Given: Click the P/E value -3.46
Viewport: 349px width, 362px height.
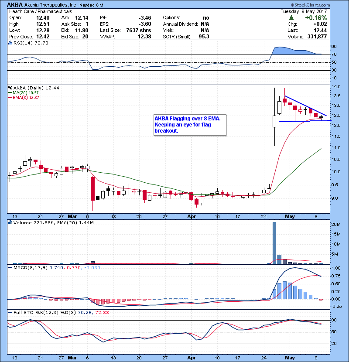Looking at the screenshot, I should coord(145,18).
